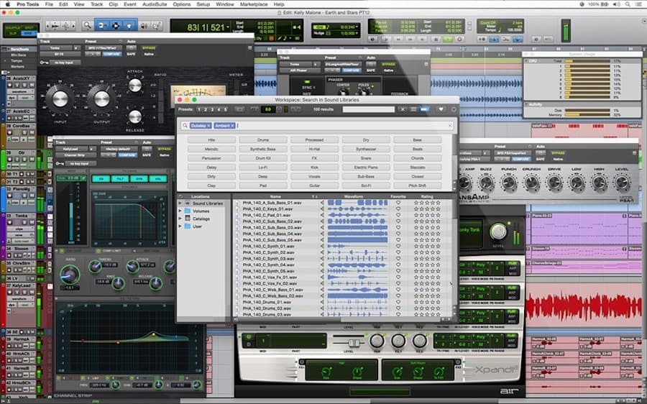Select the Trim tool in the main toolbar
Viewport: 647px width, 404px height.
[x=101, y=26]
